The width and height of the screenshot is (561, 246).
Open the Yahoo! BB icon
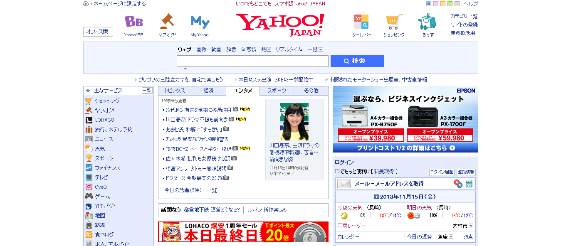point(133,22)
